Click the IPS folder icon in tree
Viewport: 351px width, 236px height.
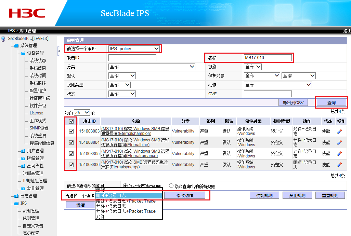pyautogui.click(x=16, y=203)
